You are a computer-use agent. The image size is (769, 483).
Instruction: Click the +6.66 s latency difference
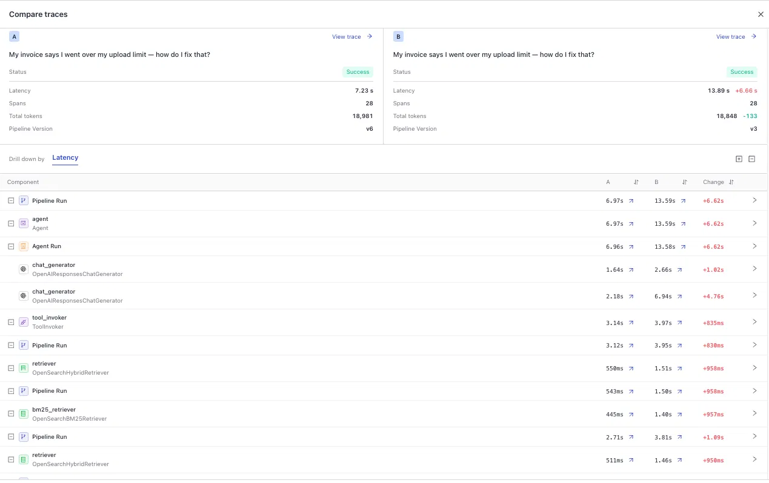click(x=746, y=91)
